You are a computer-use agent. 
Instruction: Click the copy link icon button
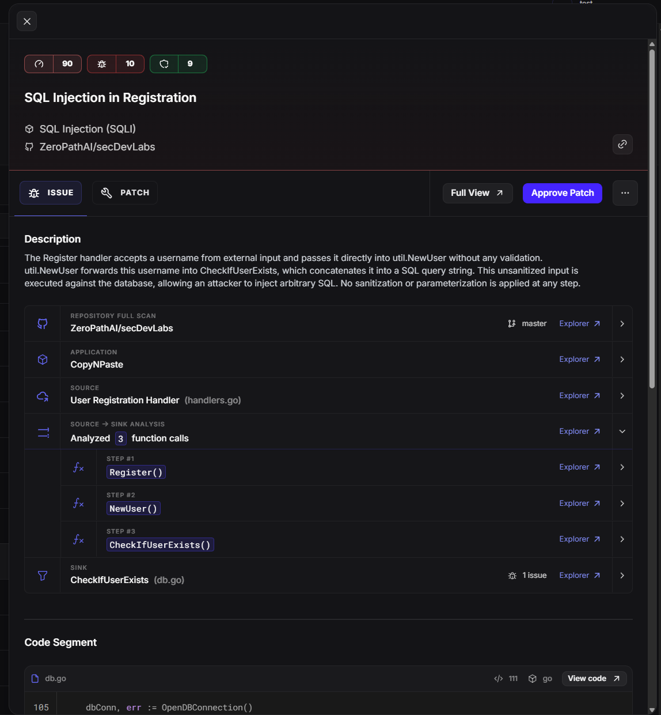click(x=622, y=144)
